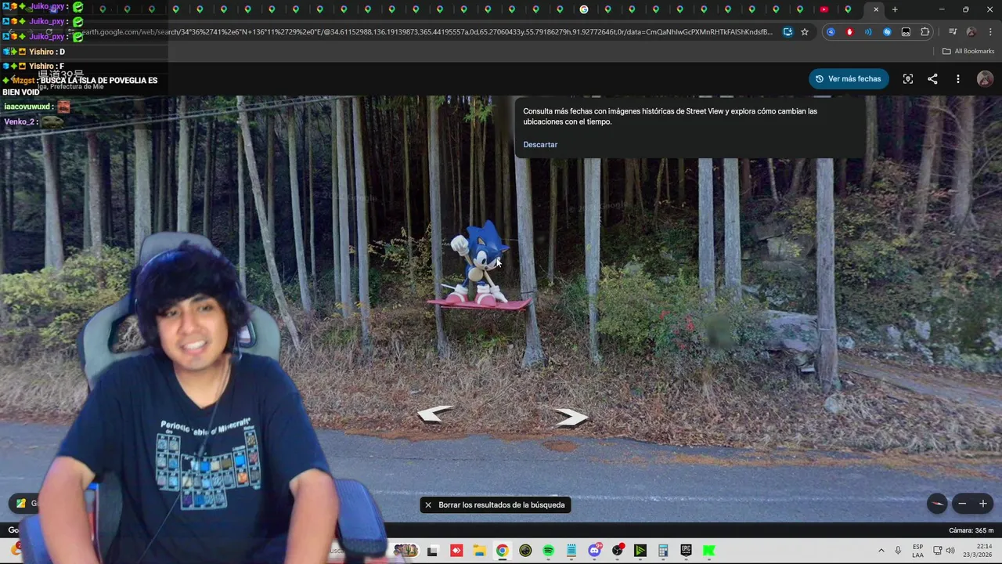Image resolution: width=1002 pixels, height=564 pixels.
Task: Open Epic Games Launcher from taskbar
Action: tap(687, 551)
